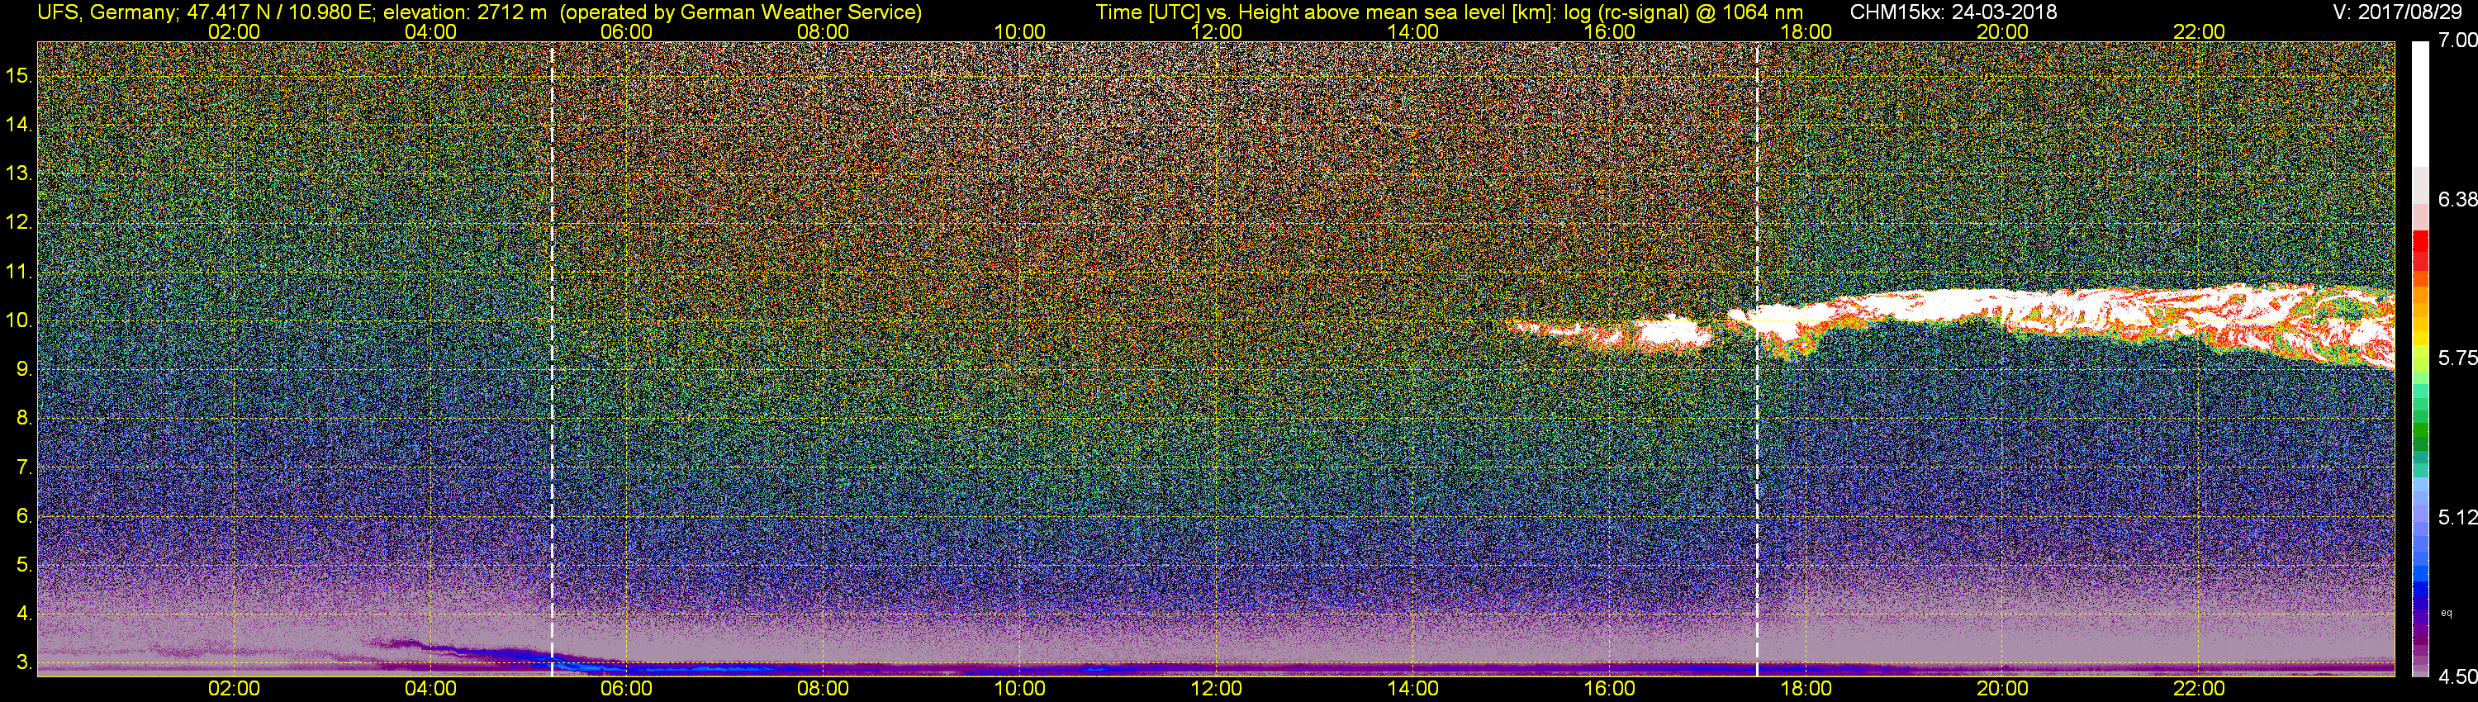The image size is (2478, 702).
Task: Click the 20:00 label on the lower time axis
Action: pyautogui.click(x=2003, y=689)
